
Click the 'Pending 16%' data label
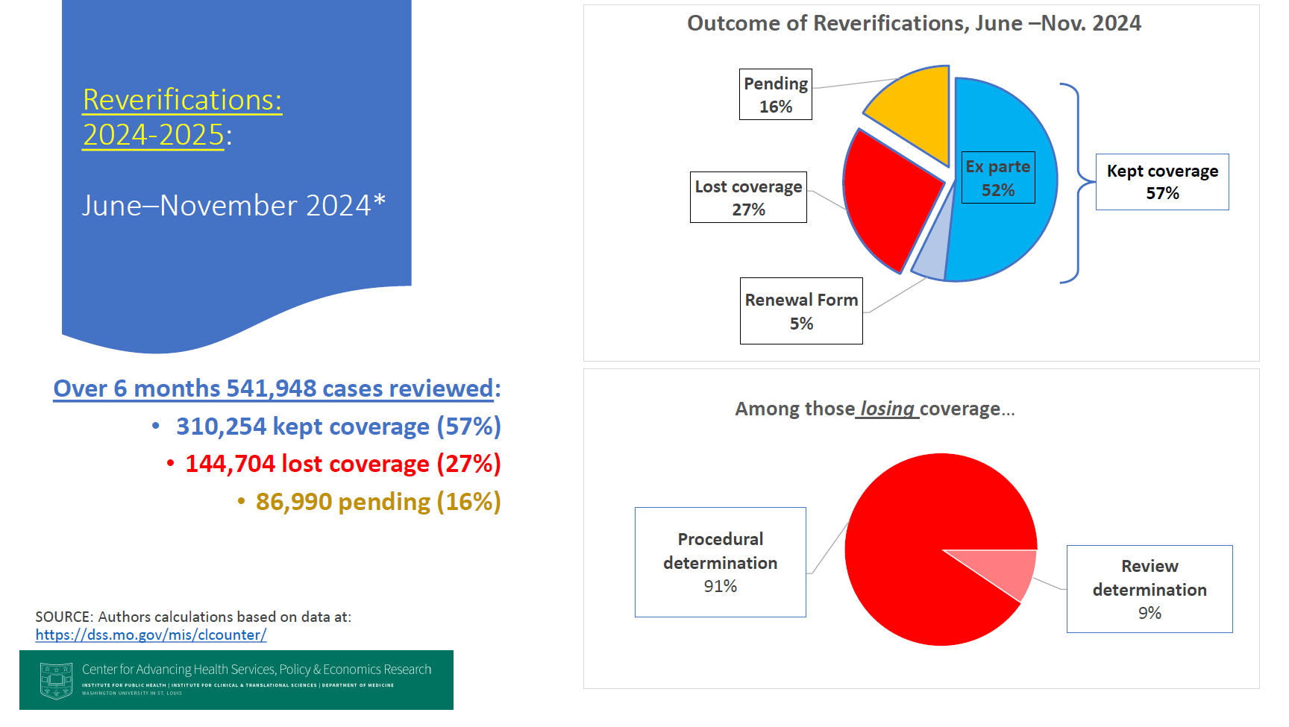pos(776,95)
